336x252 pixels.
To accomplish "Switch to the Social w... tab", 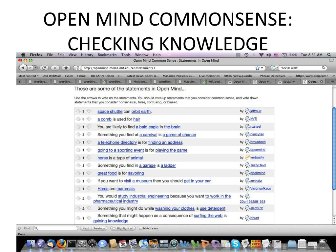I will [x=287, y=82].
